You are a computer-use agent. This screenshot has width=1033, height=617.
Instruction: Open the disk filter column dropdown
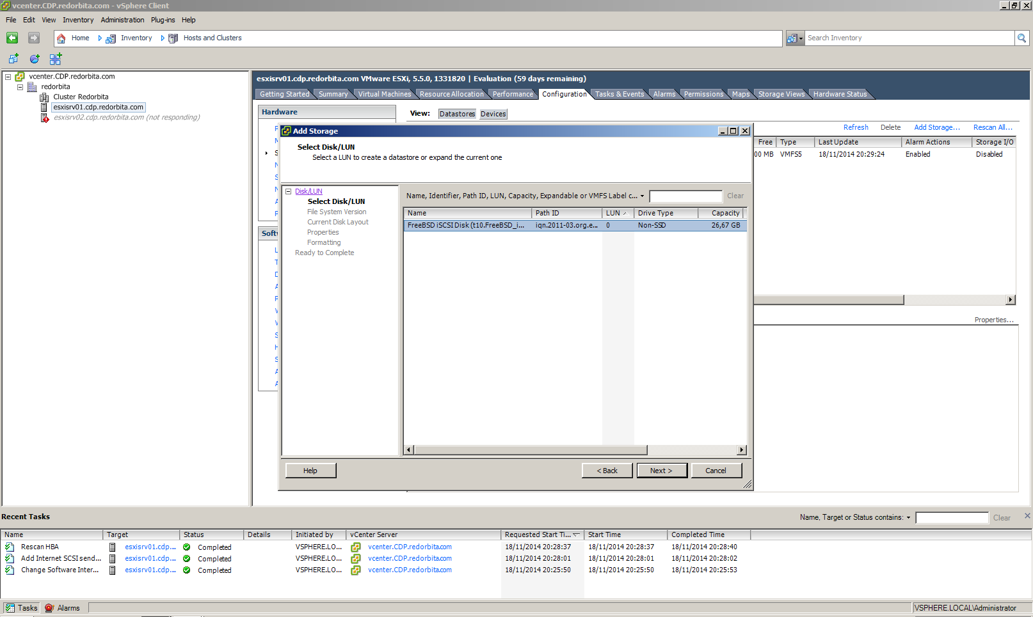point(642,196)
